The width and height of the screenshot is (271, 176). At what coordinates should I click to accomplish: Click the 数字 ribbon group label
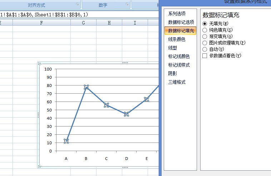pyautogui.click(x=103, y=5)
